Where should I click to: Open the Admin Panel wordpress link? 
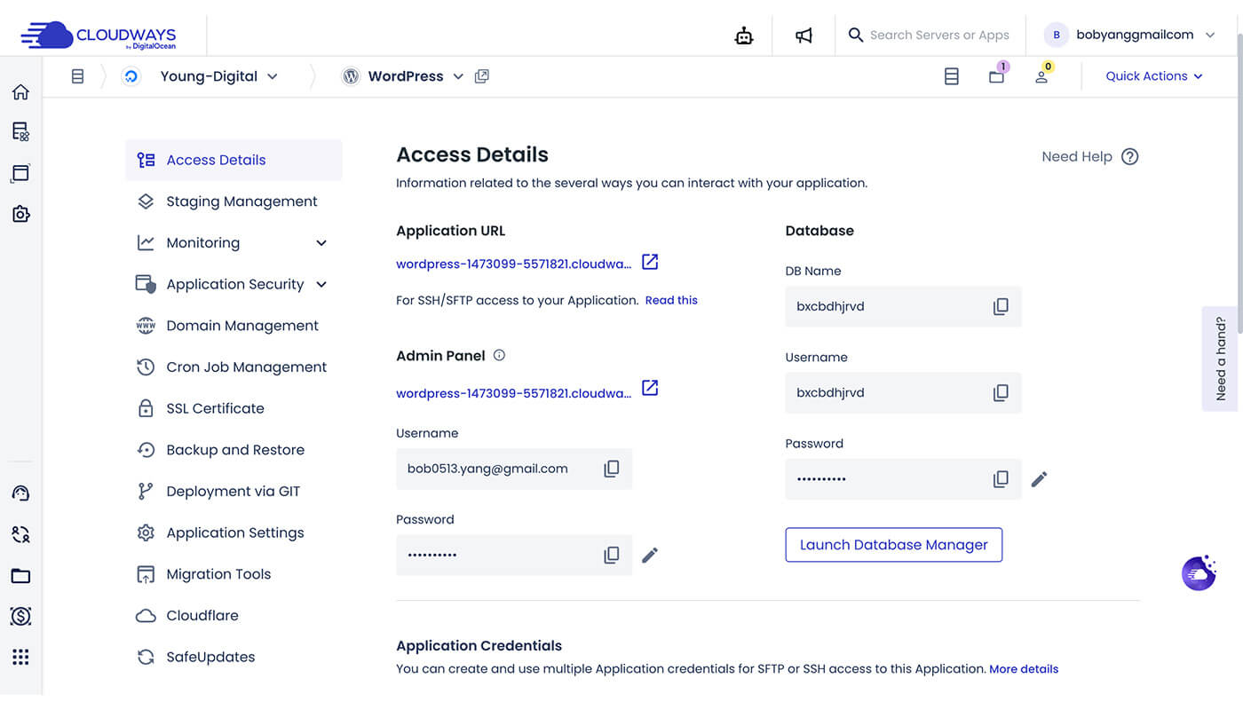(x=514, y=393)
